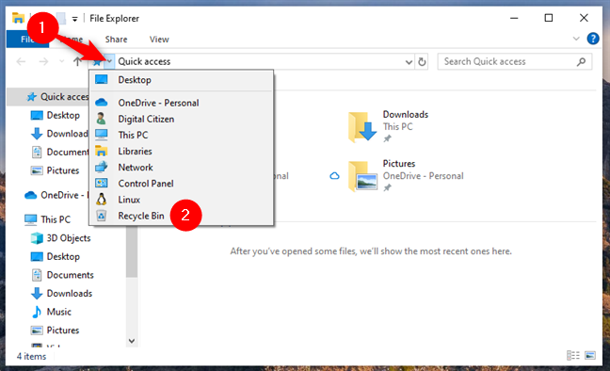Select OneDrive - Personal in dropdown list
610x371 pixels.
coord(182,103)
